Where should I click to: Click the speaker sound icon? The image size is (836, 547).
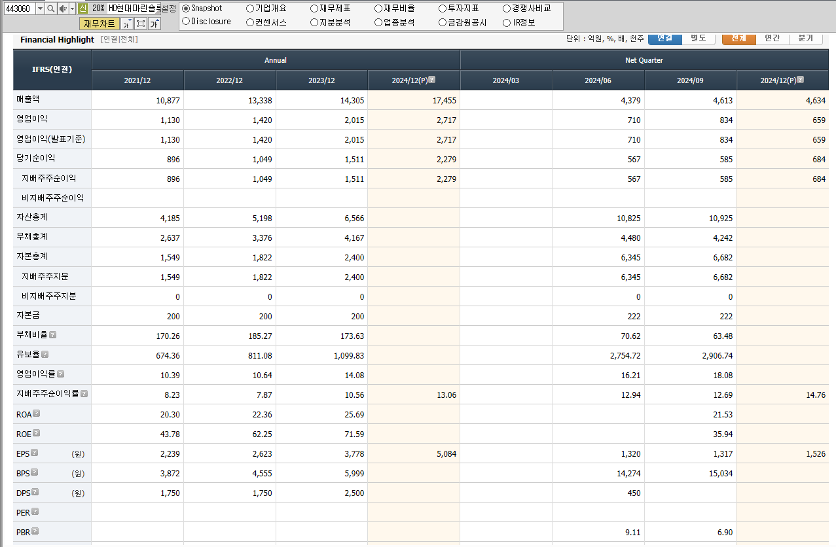pos(62,9)
